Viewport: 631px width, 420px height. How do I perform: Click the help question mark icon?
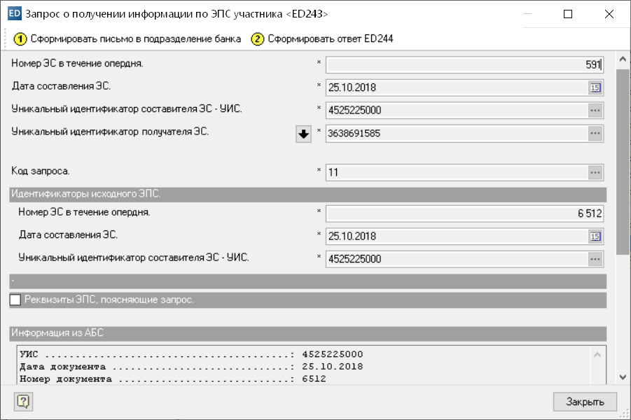pyautogui.click(x=24, y=401)
